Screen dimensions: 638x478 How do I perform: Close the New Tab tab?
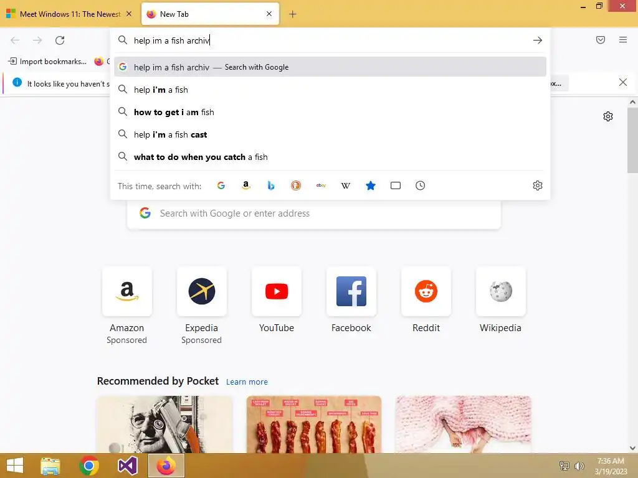point(269,14)
